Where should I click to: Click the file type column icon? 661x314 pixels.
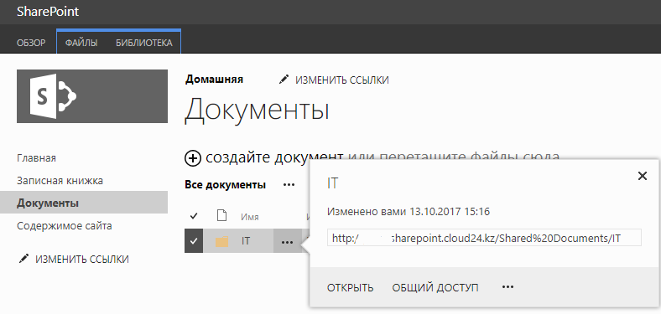point(221,216)
